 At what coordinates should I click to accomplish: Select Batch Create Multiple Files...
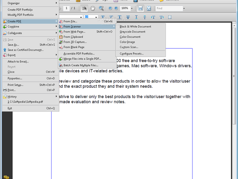coord(87,65)
